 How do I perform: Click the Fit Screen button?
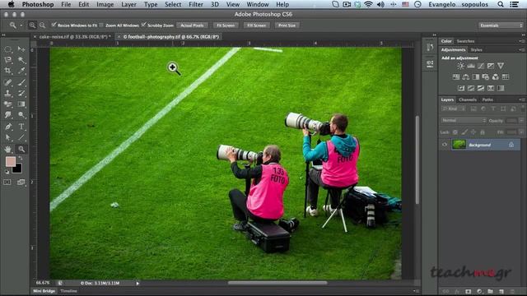pos(226,25)
